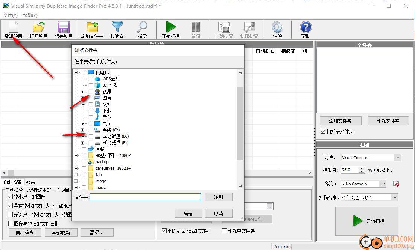415x250 pixels.
Task: Open the 过滤器 filter tool
Action: click(x=117, y=27)
